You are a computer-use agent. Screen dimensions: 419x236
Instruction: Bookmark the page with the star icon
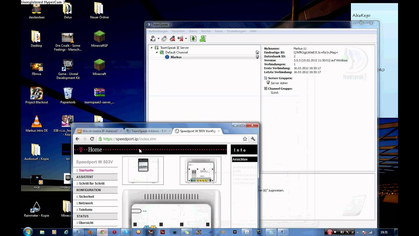tap(245, 139)
